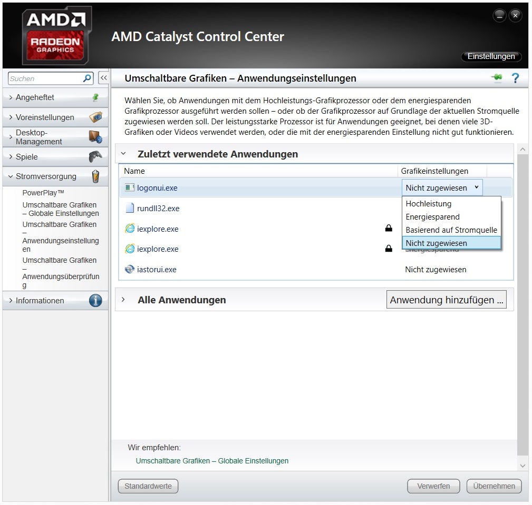Click the Standardwerte button
The width and height of the screenshot is (532, 505).
(x=148, y=486)
